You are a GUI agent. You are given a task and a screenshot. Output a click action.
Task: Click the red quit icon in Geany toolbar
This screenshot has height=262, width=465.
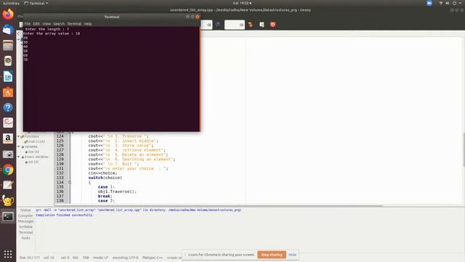click(273, 25)
